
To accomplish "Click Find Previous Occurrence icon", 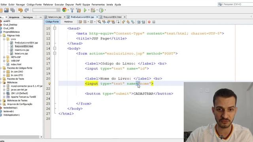I will click(104, 22).
